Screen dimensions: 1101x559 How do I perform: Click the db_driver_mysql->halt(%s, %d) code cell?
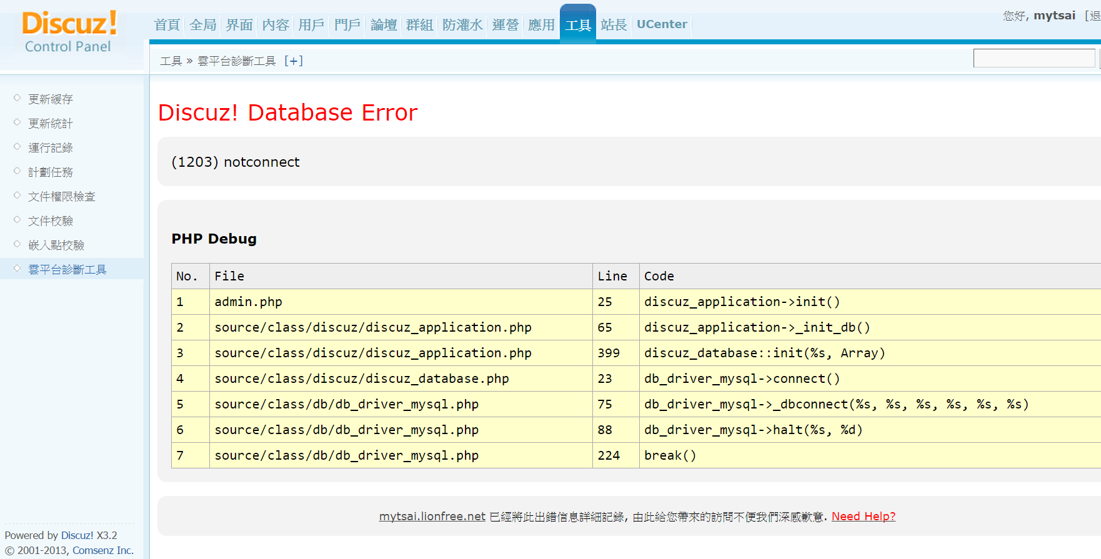coord(870,430)
